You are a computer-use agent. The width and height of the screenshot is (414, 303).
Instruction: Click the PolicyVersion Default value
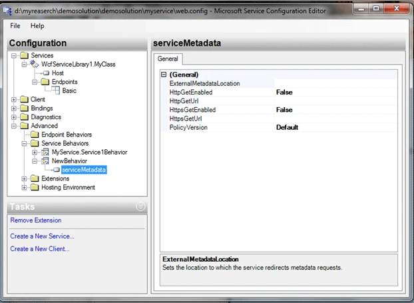pos(335,127)
